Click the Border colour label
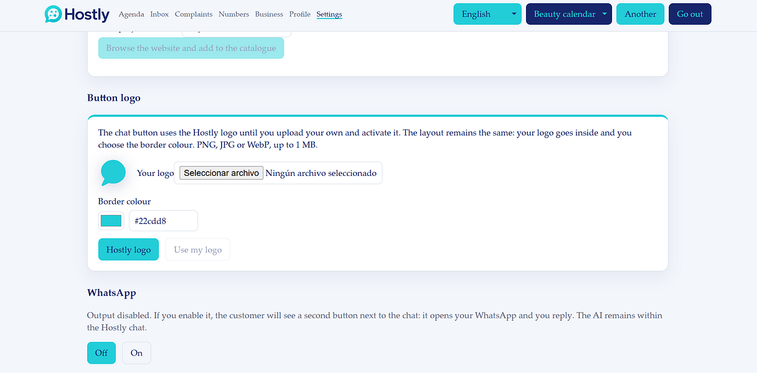This screenshot has width=757, height=373. 125,201
